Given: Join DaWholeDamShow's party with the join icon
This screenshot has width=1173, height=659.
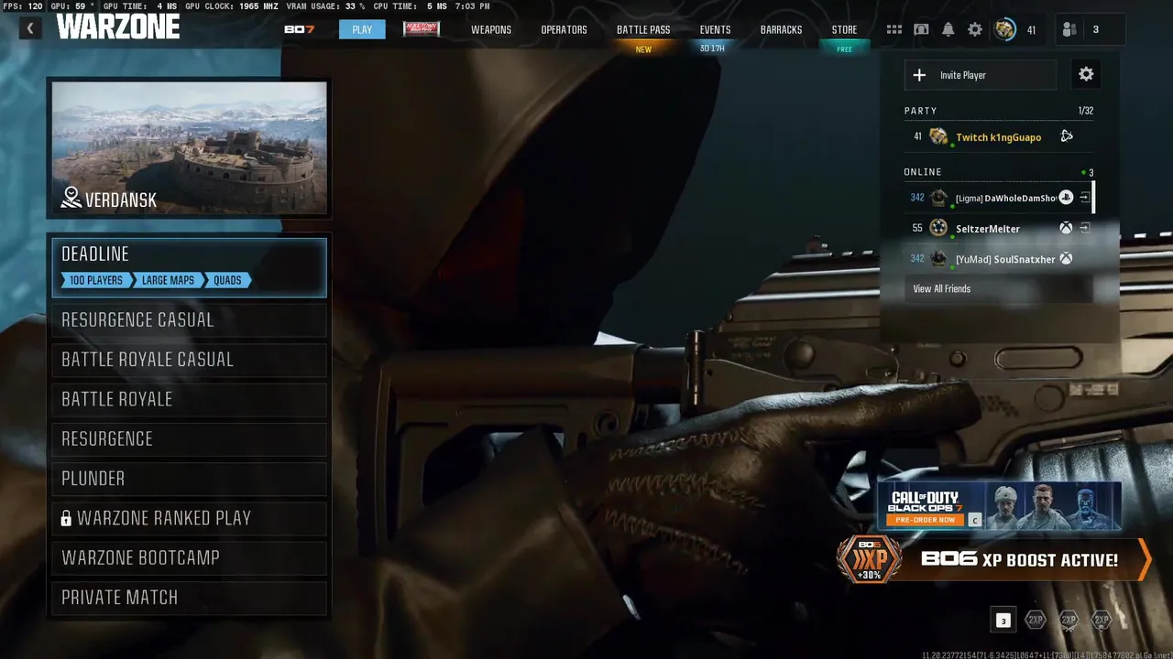Looking at the screenshot, I should tap(1084, 198).
